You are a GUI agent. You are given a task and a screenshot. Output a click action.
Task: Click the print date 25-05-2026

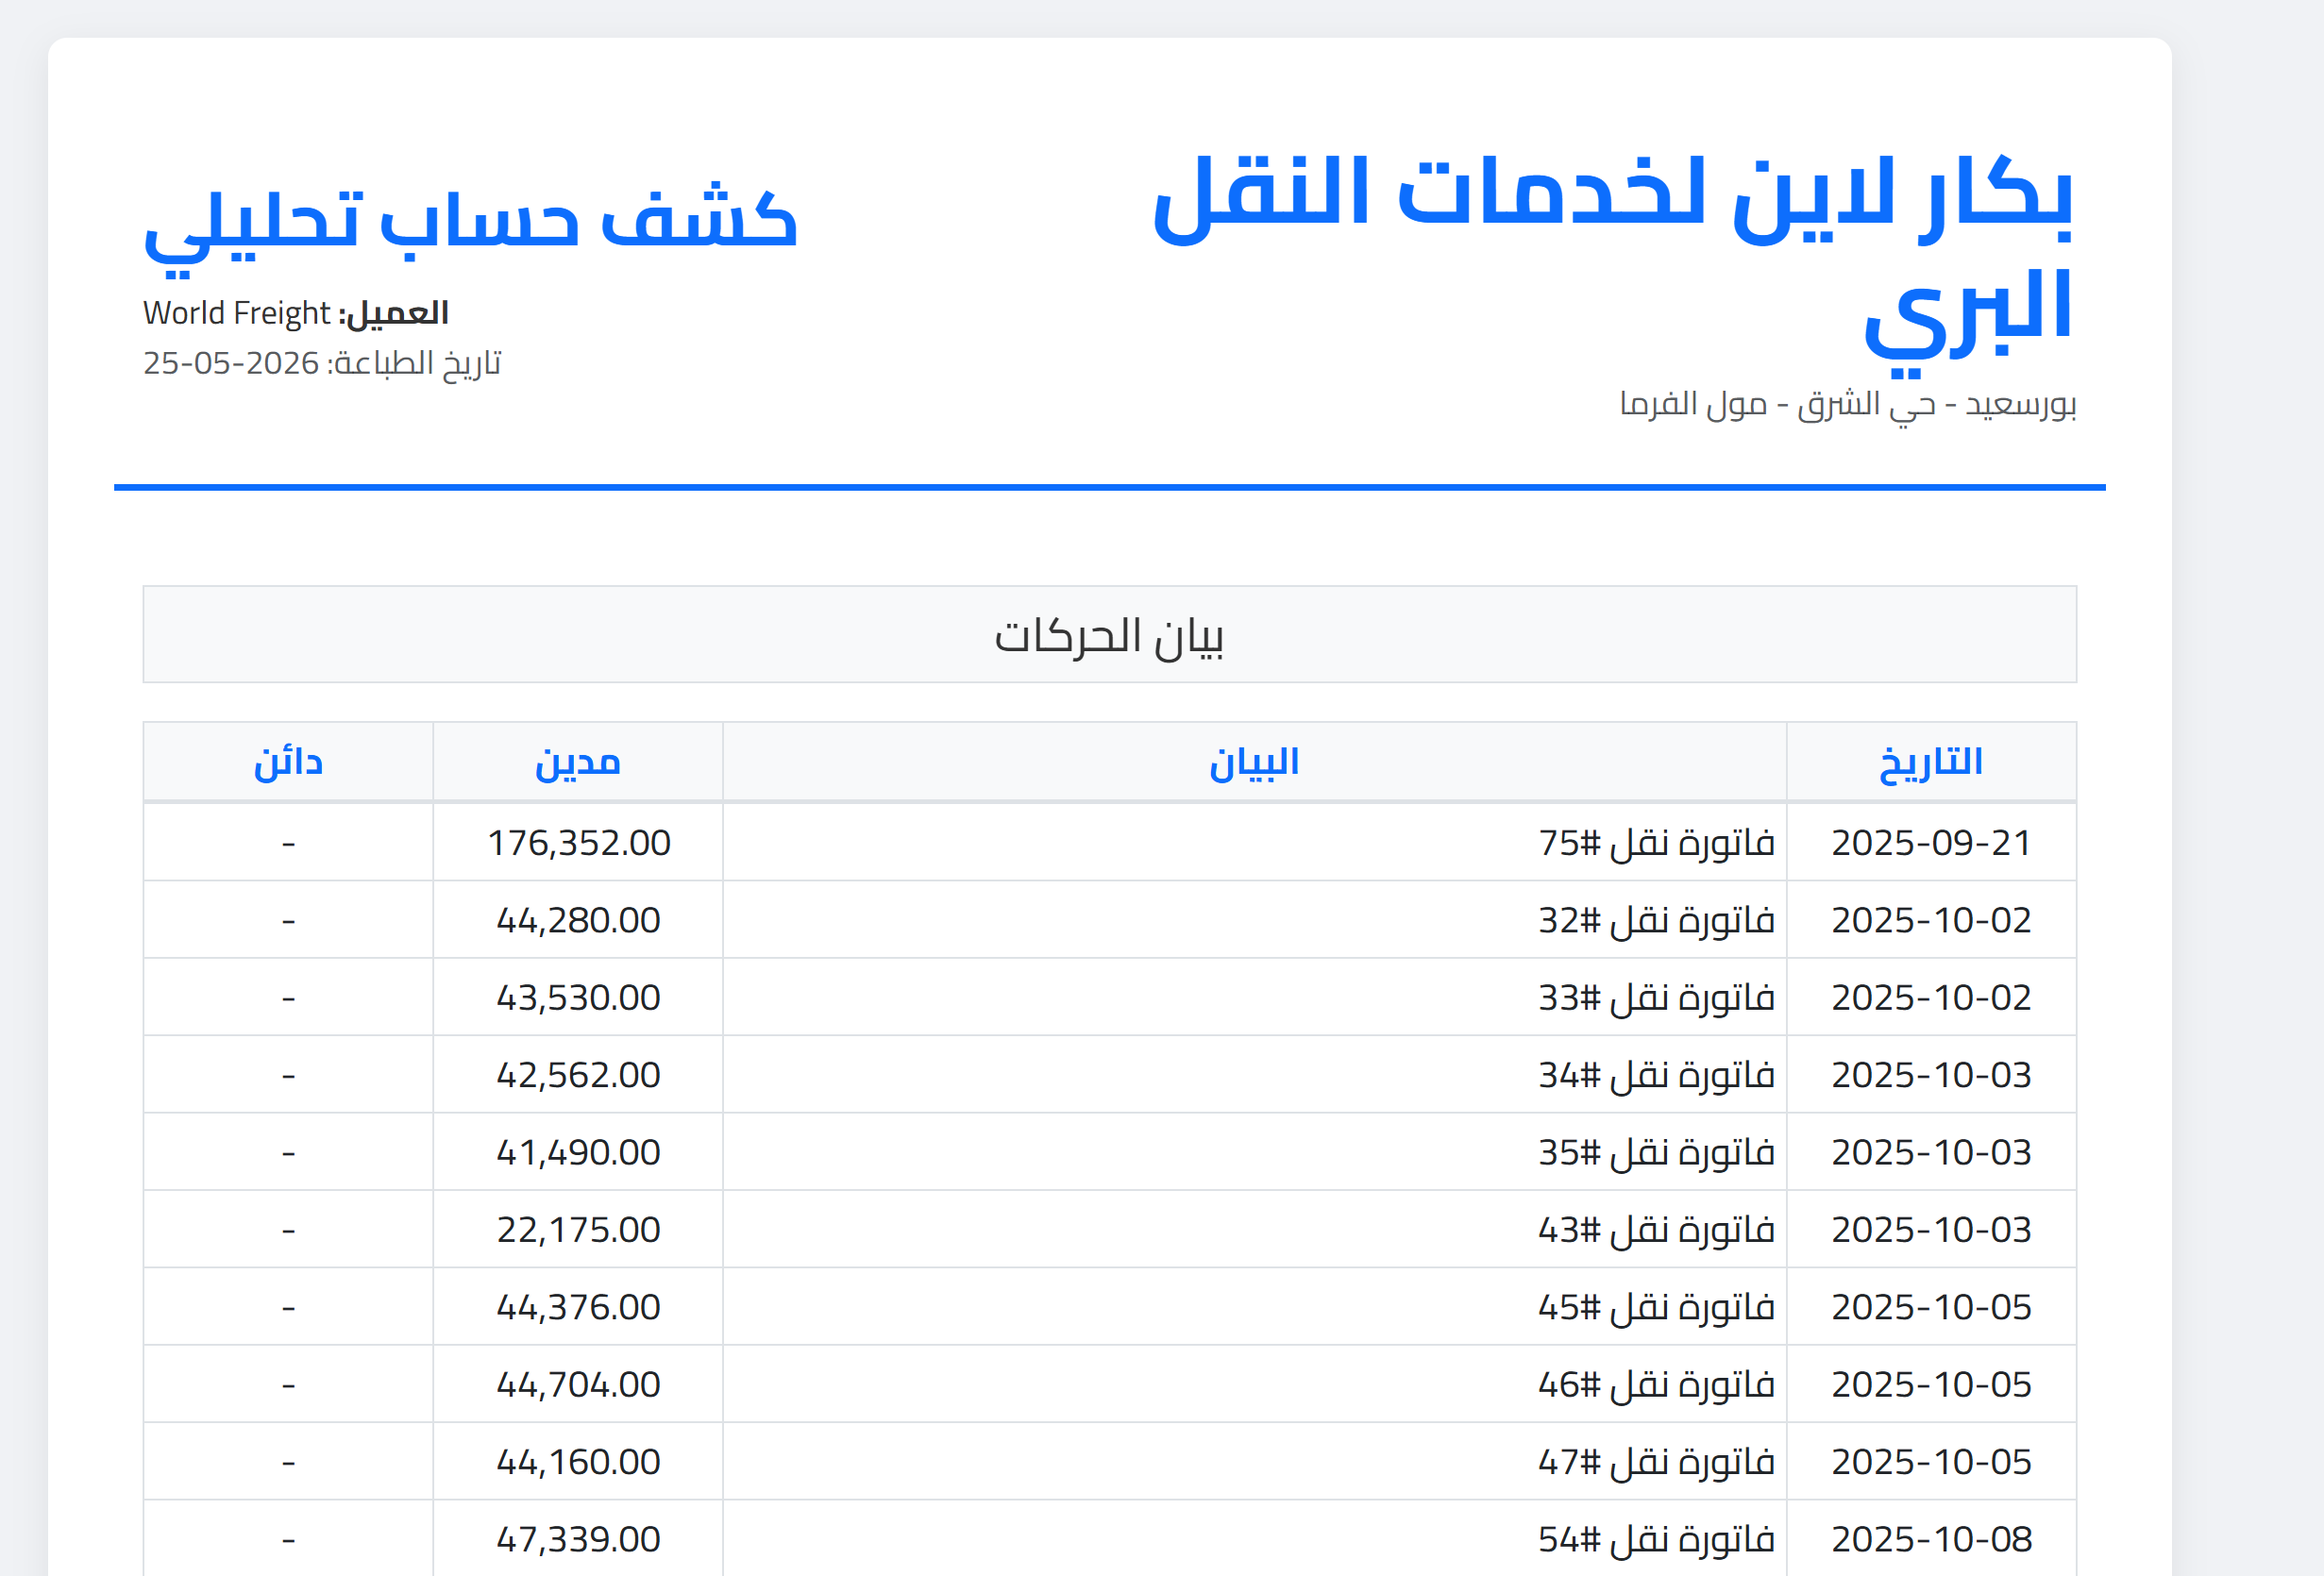pyautogui.click(x=231, y=363)
